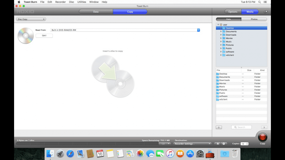Select Data segment in media browser
285x160 pixels.
coord(228,19)
